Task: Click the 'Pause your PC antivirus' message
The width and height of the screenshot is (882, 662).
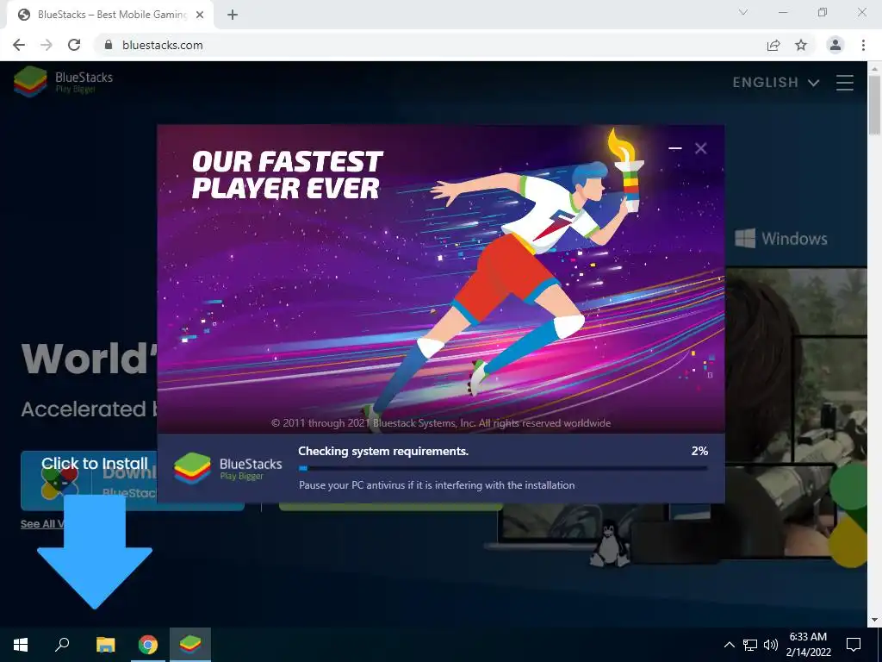Action: [437, 485]
